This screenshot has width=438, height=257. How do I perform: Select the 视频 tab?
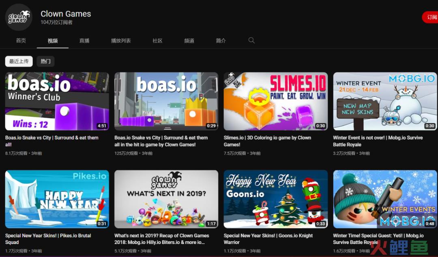(52, 41)
